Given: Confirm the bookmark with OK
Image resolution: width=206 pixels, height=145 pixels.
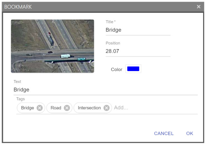Looking at the screenshot, I should [x=190, y=133].
